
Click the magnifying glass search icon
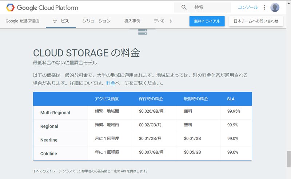point(184,7)
